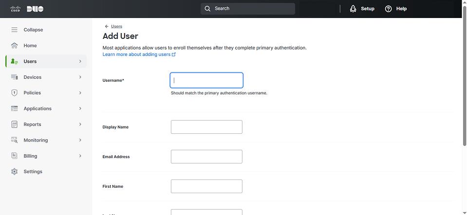467x215 pixels.
Task: Click the Display Name field label
Action: [115, 127]
